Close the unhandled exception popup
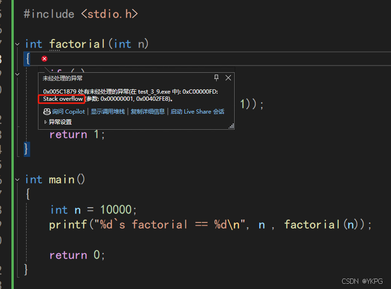This screenshot has width=391, height=289. (228, 78)
